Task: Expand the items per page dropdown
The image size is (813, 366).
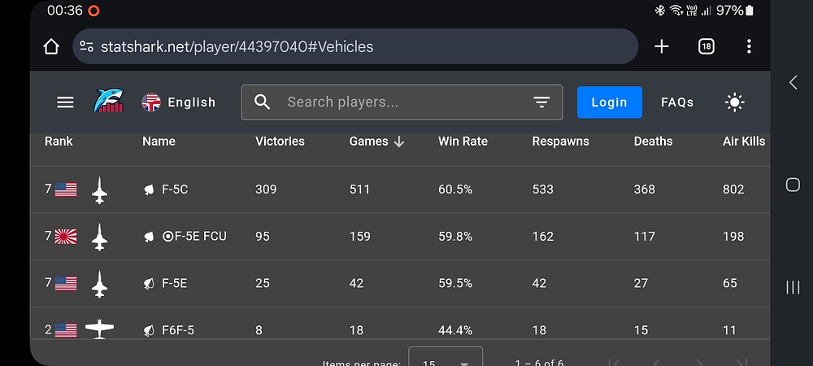Action: point(446,358)
